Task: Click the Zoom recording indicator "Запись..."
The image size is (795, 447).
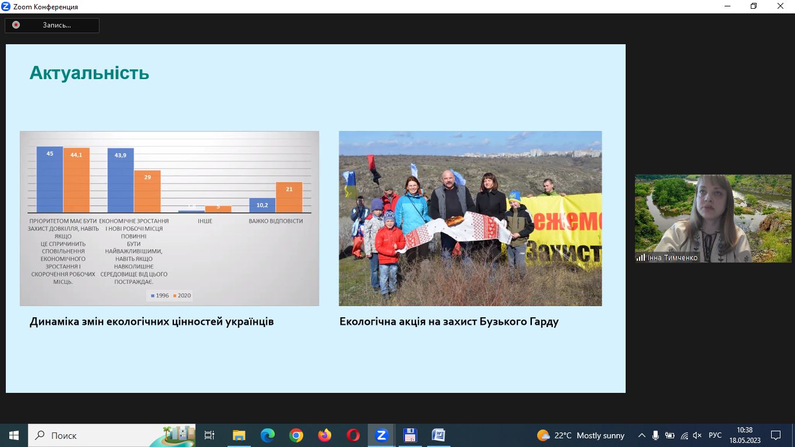Action: [52, 25]
